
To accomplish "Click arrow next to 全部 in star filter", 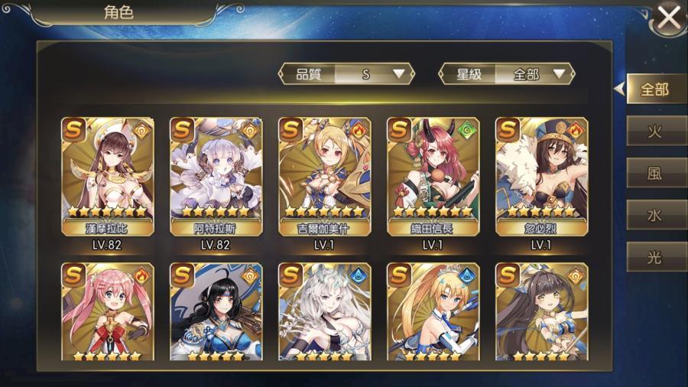I will coord(559,73).
